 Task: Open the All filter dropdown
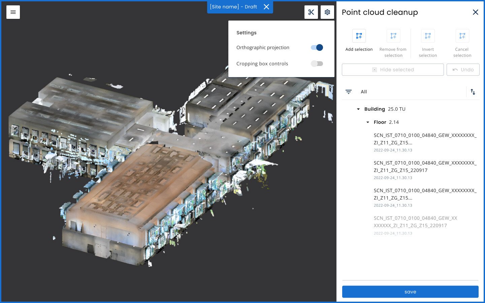click(364, 92)
